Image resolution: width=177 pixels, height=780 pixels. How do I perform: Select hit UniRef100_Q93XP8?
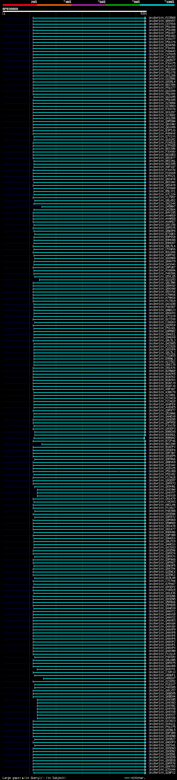pos(162,349)
